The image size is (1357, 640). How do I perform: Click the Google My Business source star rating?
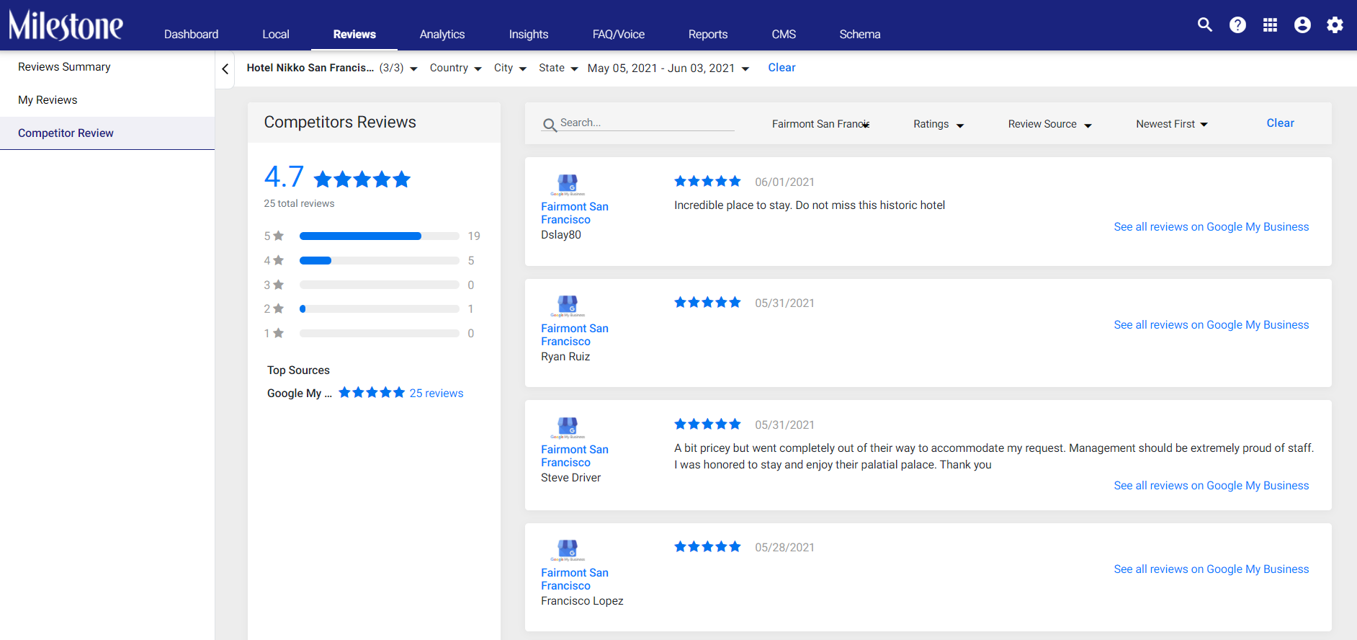pyautogui.click(x=372, y=393)
